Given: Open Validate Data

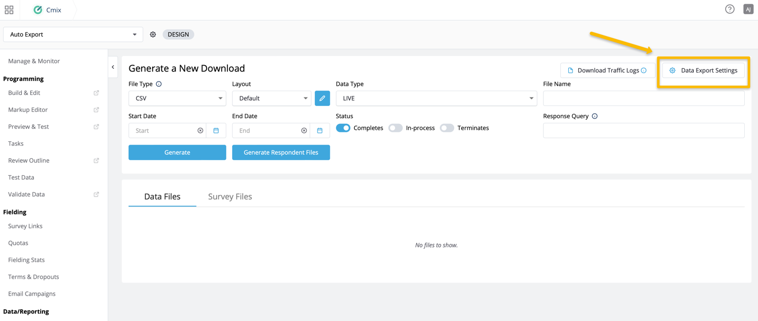Looking at the screenshot, I should (x=27, y=194).
